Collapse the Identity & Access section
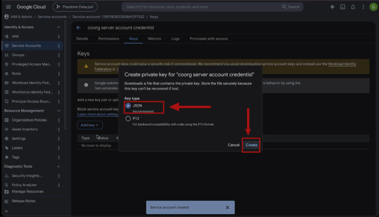This screenshot has width=379, height=217. [58, 27]
